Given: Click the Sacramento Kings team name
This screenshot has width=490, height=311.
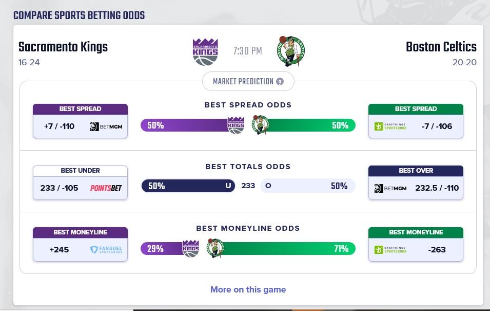Looking at the screenshot, I should pyautogui.click(x=63, y=47).
